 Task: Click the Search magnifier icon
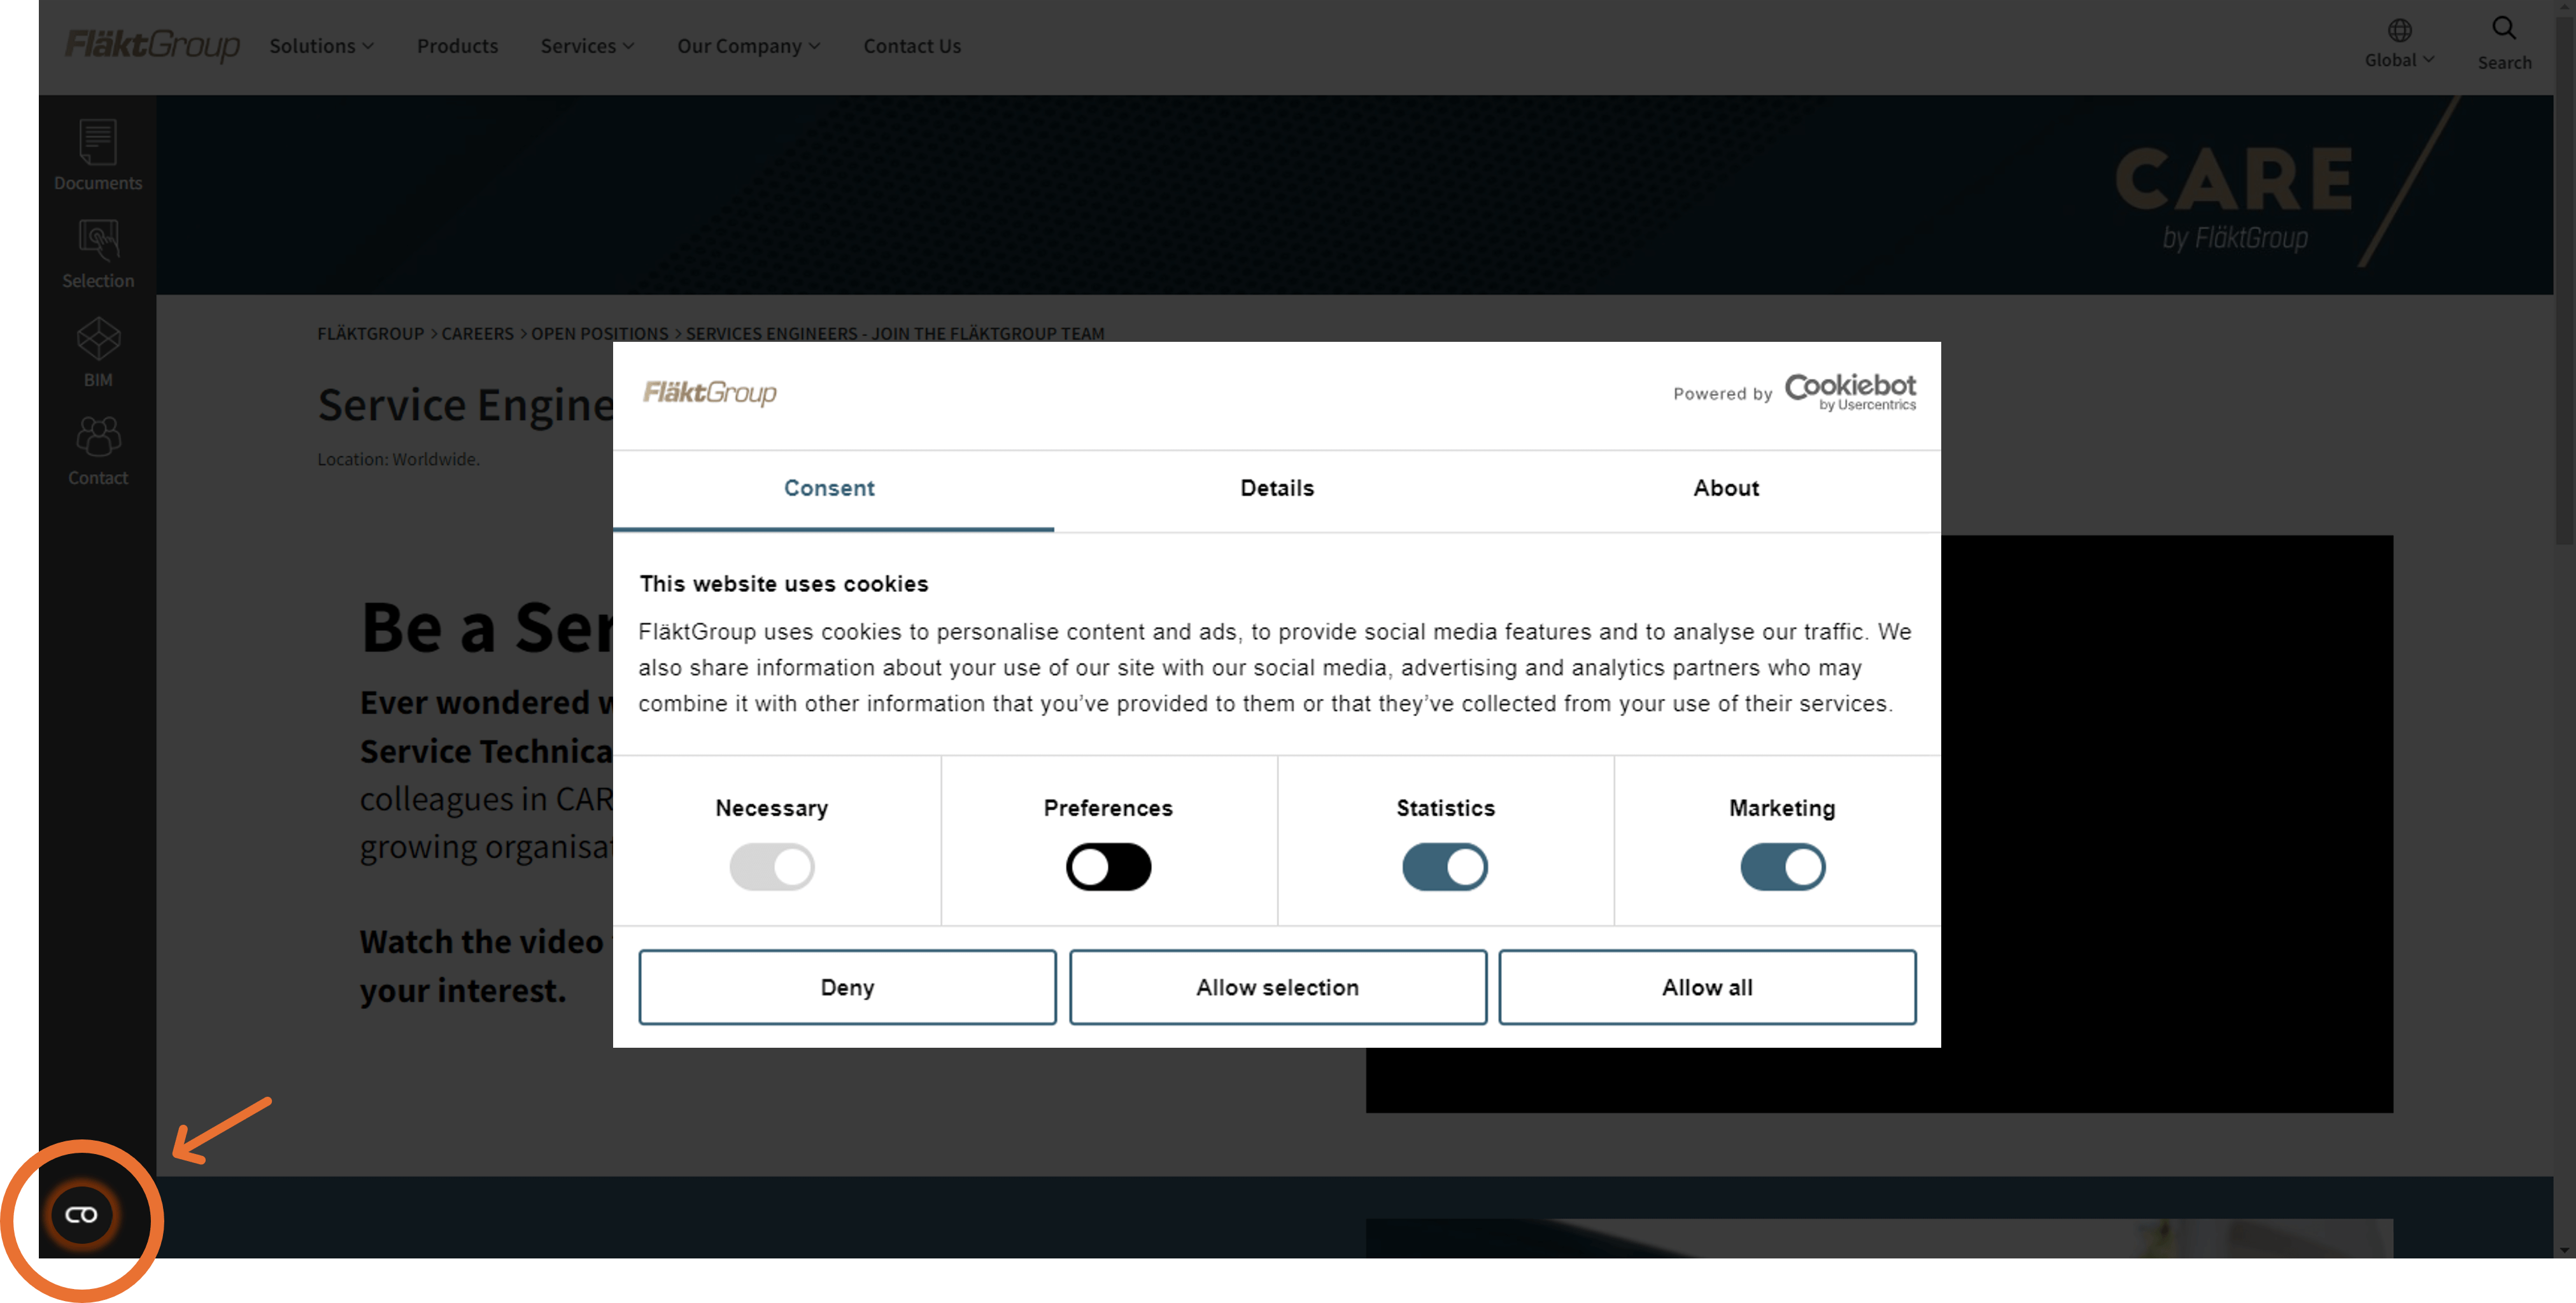pyautogui.click(x=2503, y=28)
